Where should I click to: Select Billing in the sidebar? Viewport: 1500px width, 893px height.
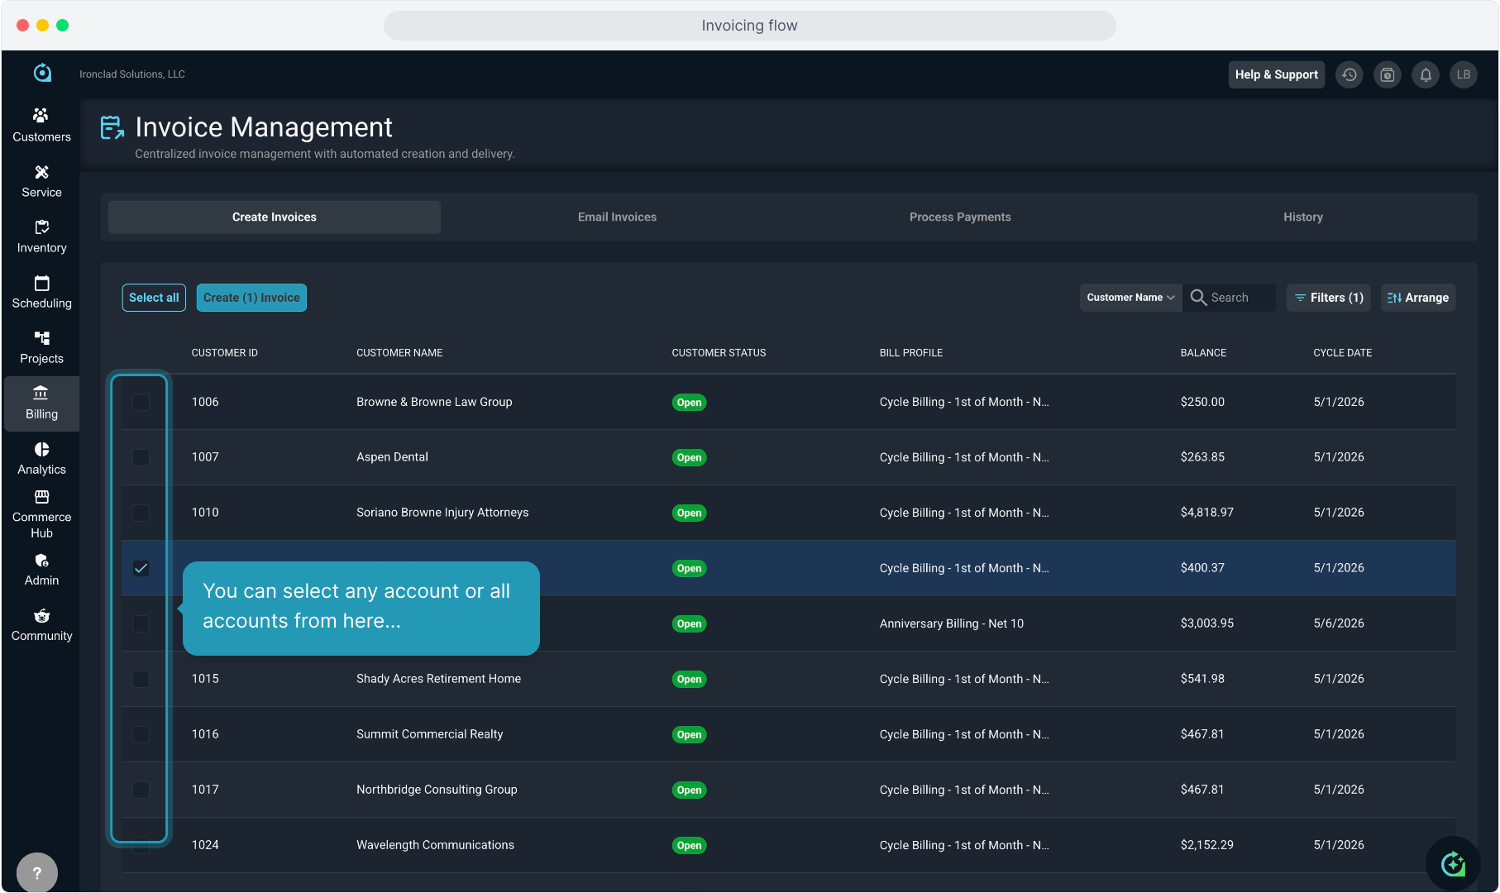click(41, 403)
